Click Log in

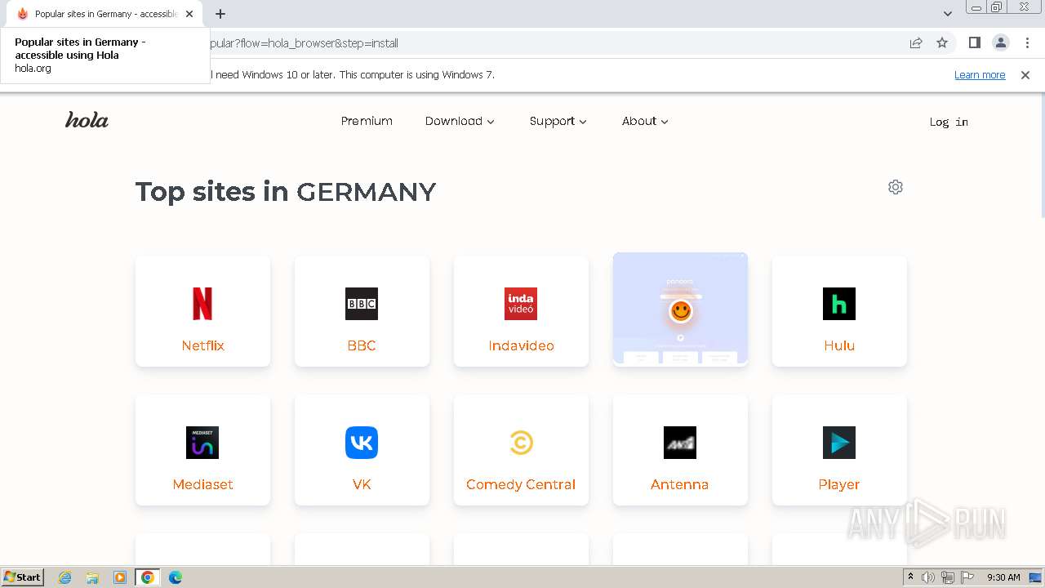[x=949, y=122]
